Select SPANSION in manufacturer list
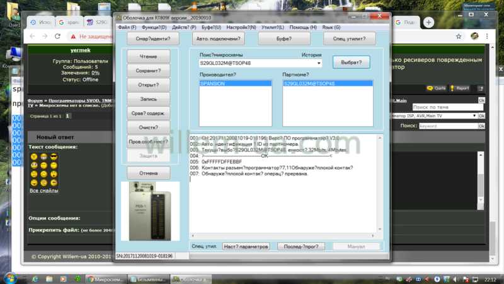Viewport: 504px width, 284px height. (x=235, y=83)
